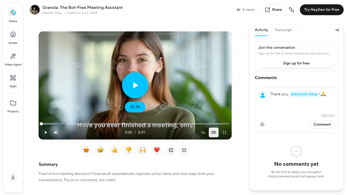The image size is (348, 195).
Task: Click the comment bubble icon below the video
Action: point(184,150)
